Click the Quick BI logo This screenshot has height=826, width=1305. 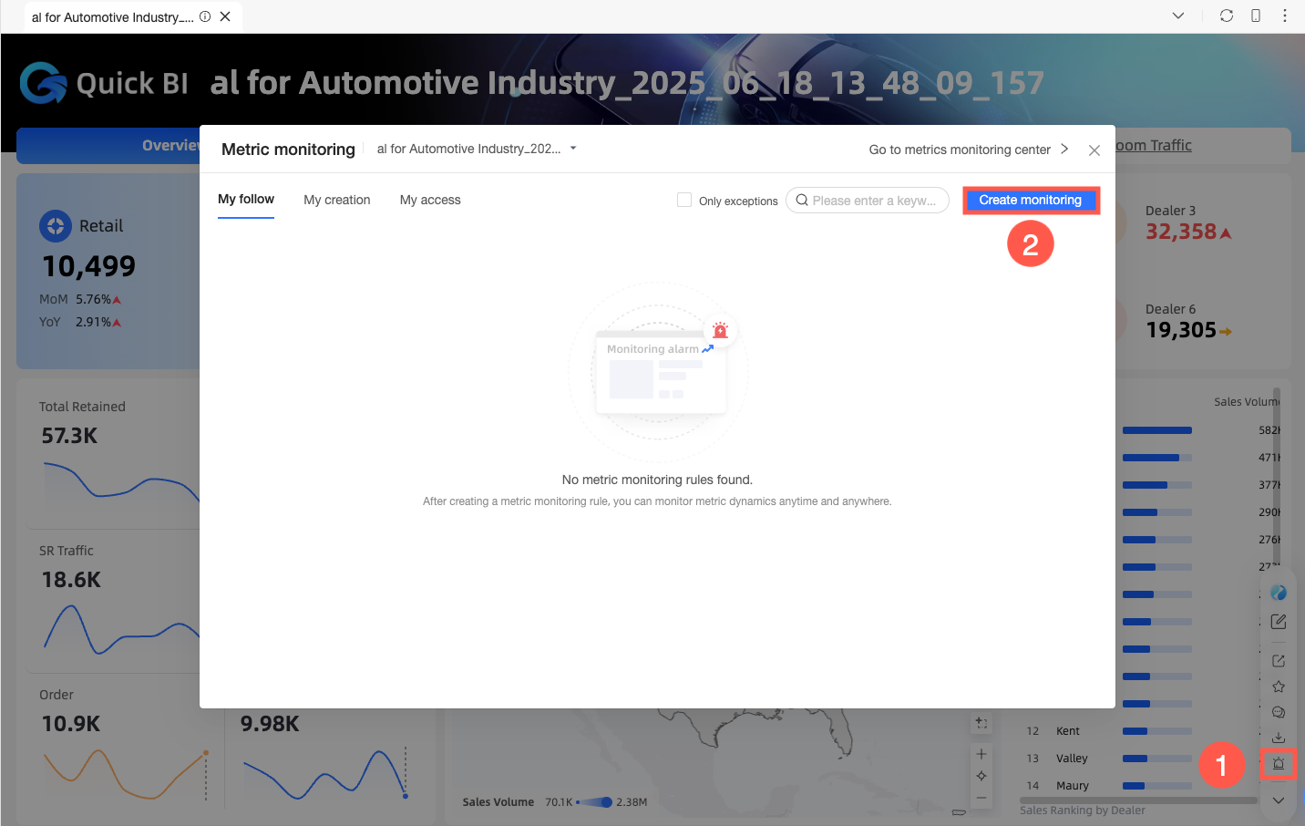coord(104,83)
